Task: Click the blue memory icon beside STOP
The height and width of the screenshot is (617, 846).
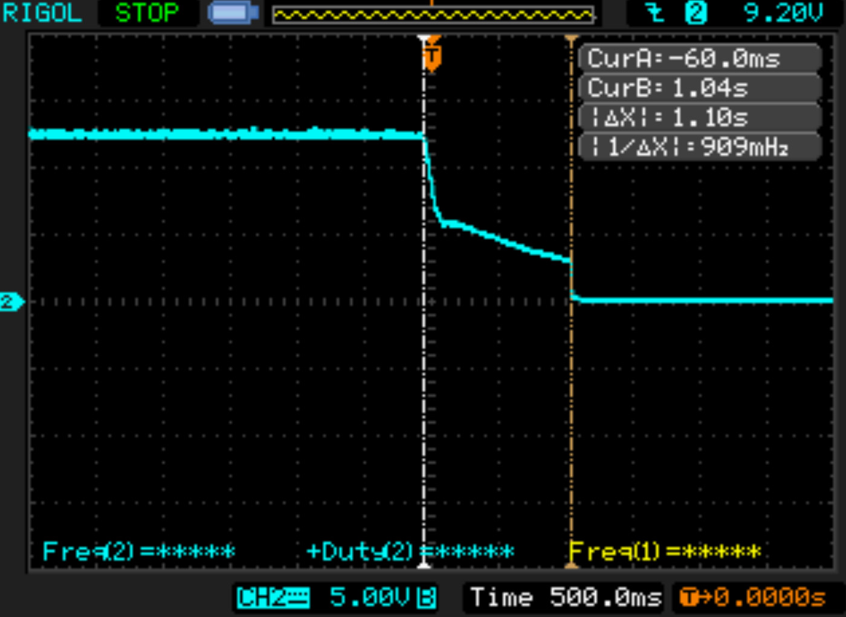Action: click(x=233, y=13)
